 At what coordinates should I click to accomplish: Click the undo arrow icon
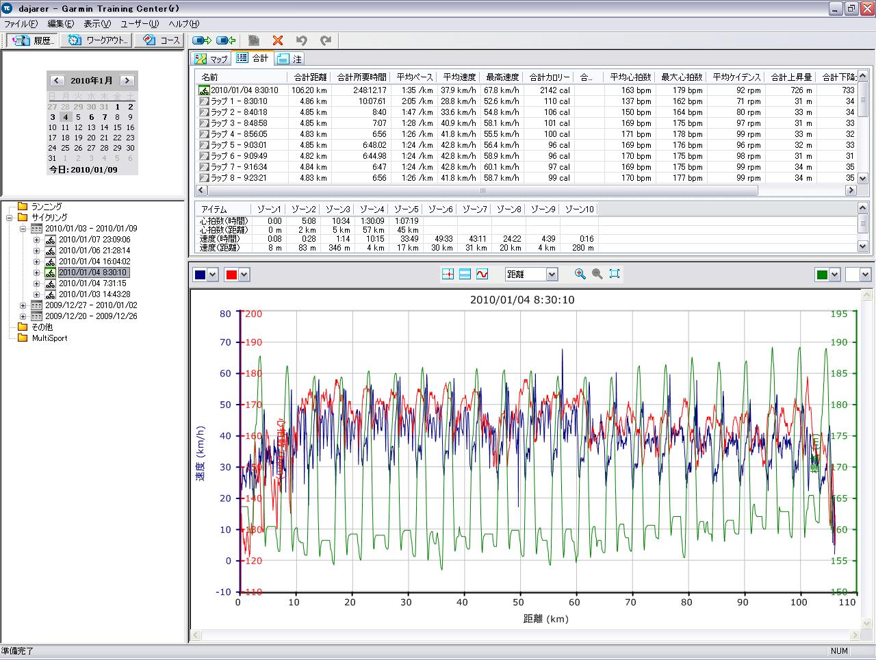301,40
